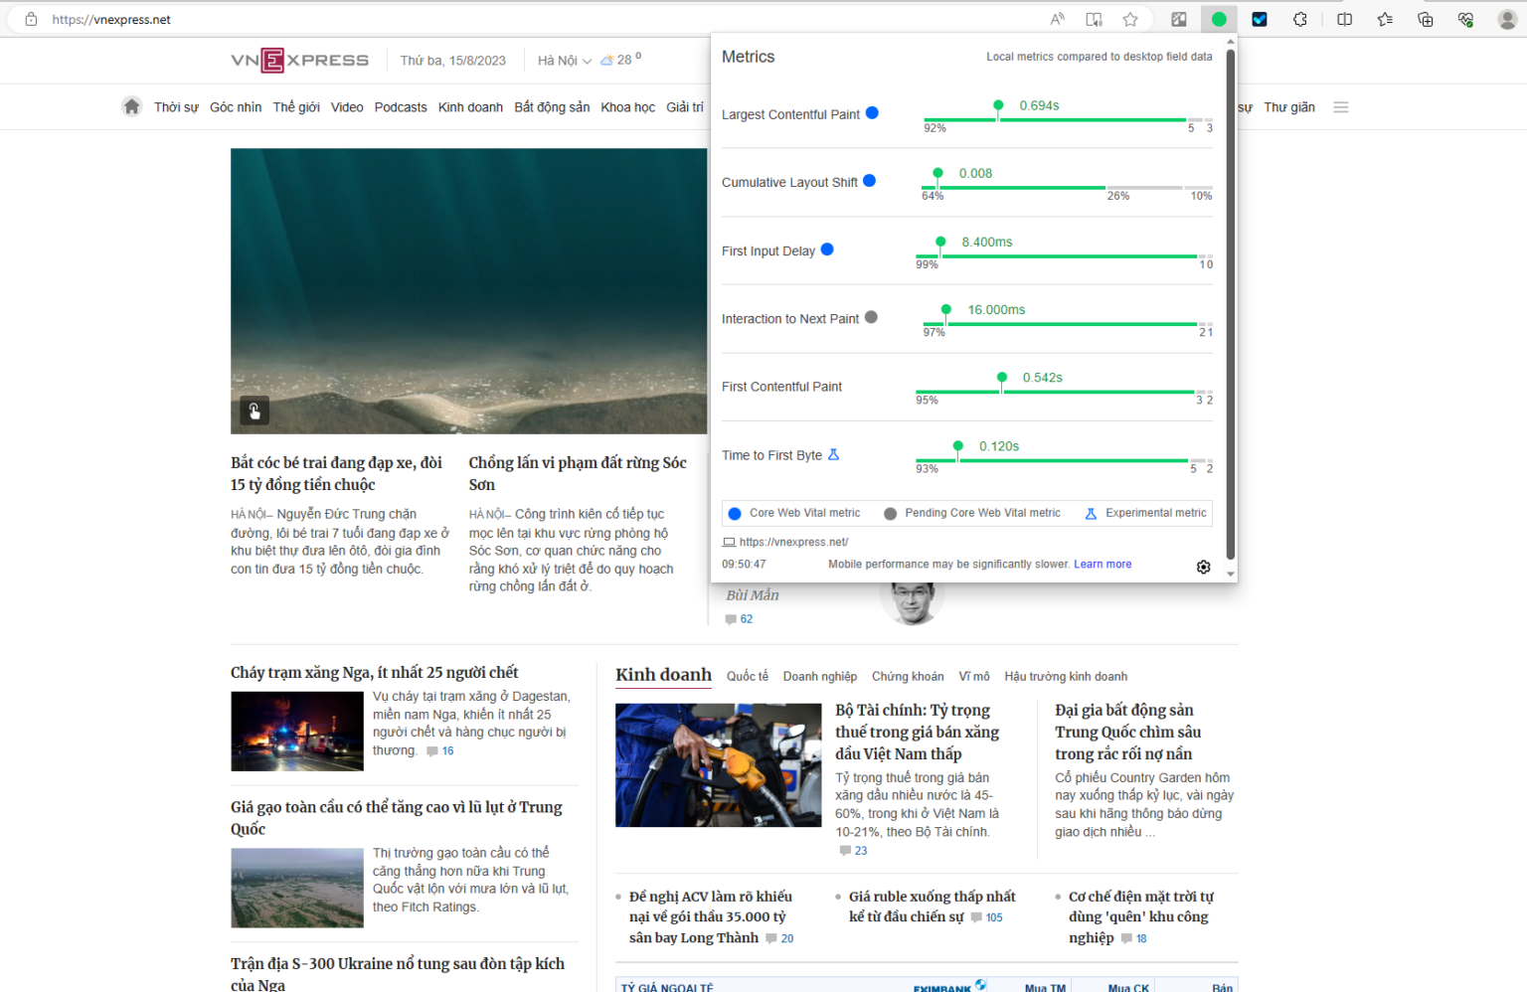Click the site lock icon

pyautogui.click(x=31, y=19)
